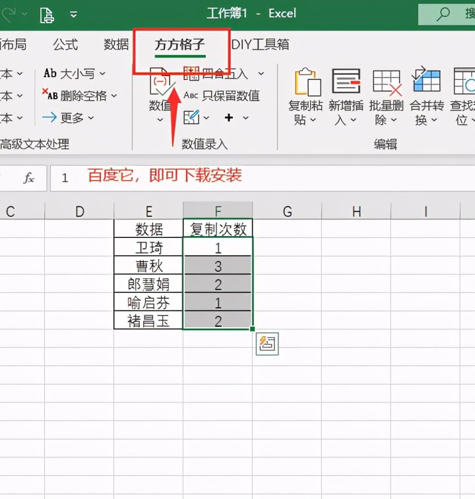Image resolution: width=475 pixels, height=499 pixels.
Task: Select column C header
Action: click(22, 211)
